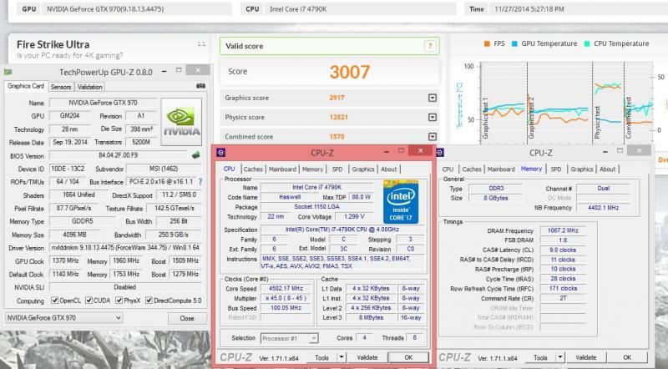Expand the Physics score details
The image size is (668, 369).
432,118
